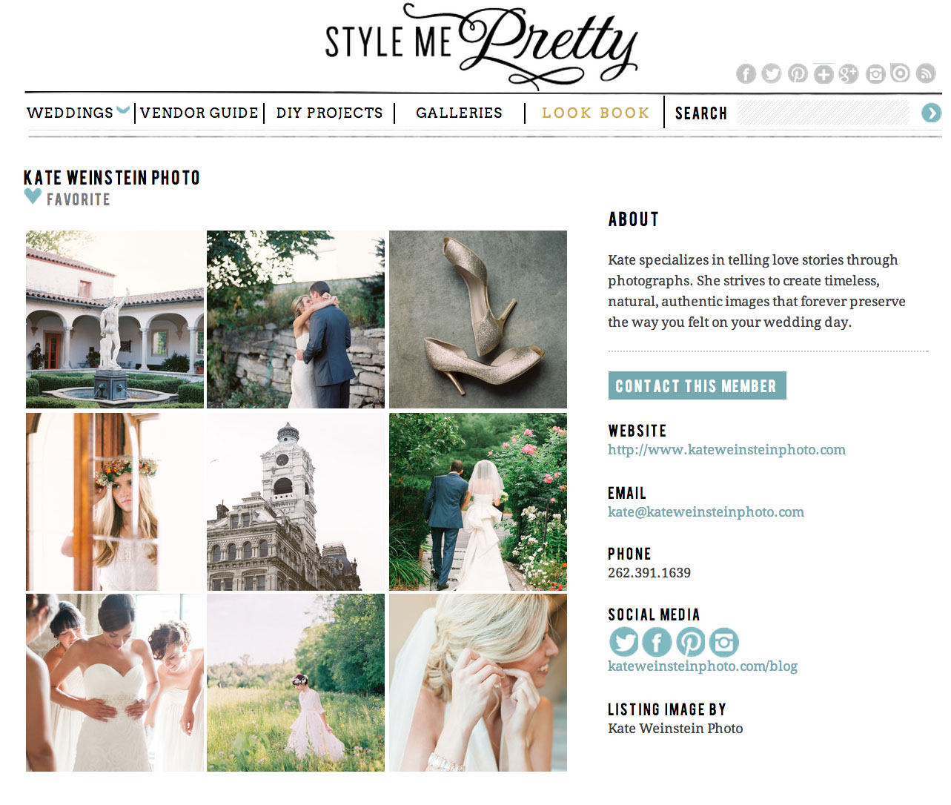Open the header Twitter icon
This screenshot has width=951, height=805.
pos(772,73)
